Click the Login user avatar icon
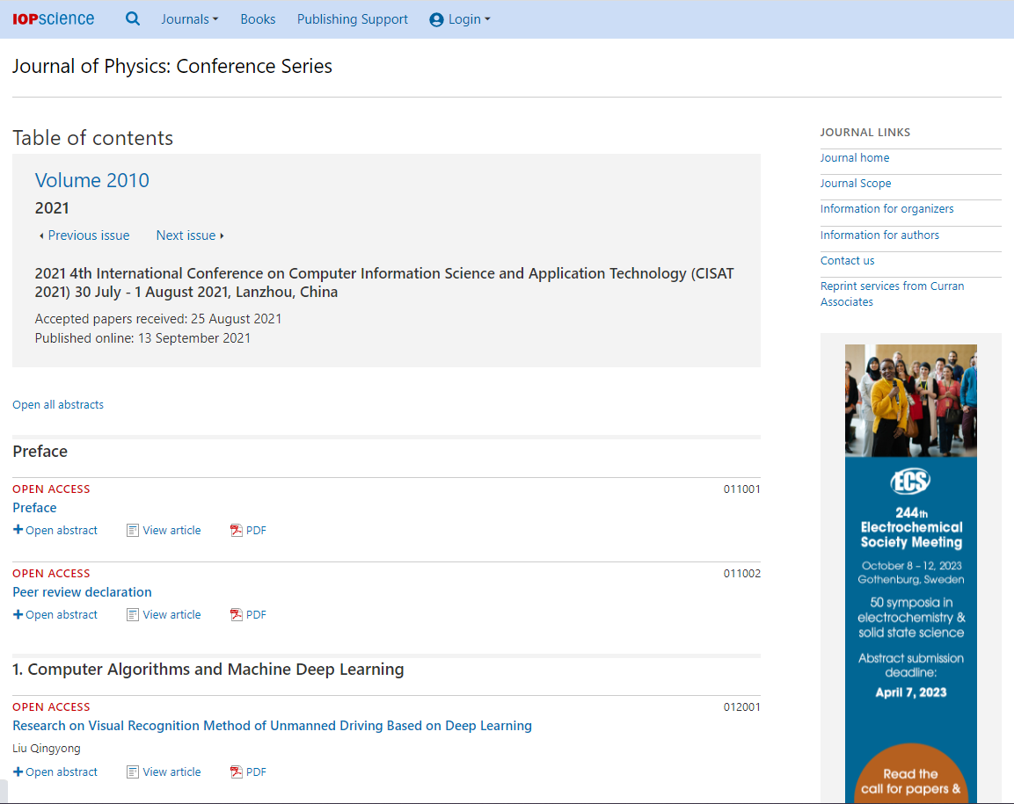This screenshot has width=1014, height=804. tap(436, 20)
